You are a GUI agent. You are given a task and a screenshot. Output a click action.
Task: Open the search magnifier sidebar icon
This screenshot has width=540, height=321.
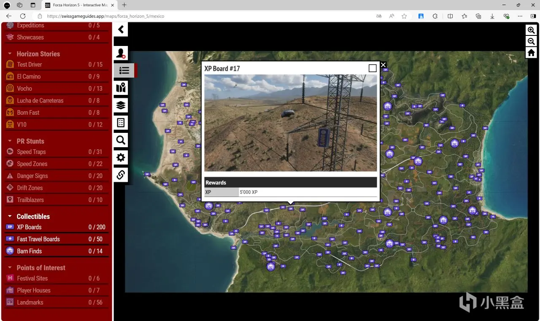(x=121, y=140)
